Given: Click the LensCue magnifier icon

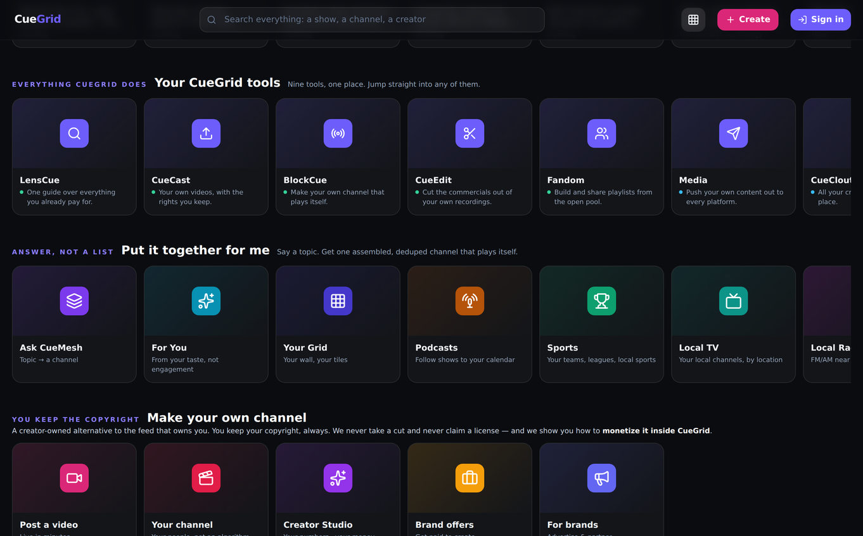Looking at the screenshot, I should [x=74, y=134].
